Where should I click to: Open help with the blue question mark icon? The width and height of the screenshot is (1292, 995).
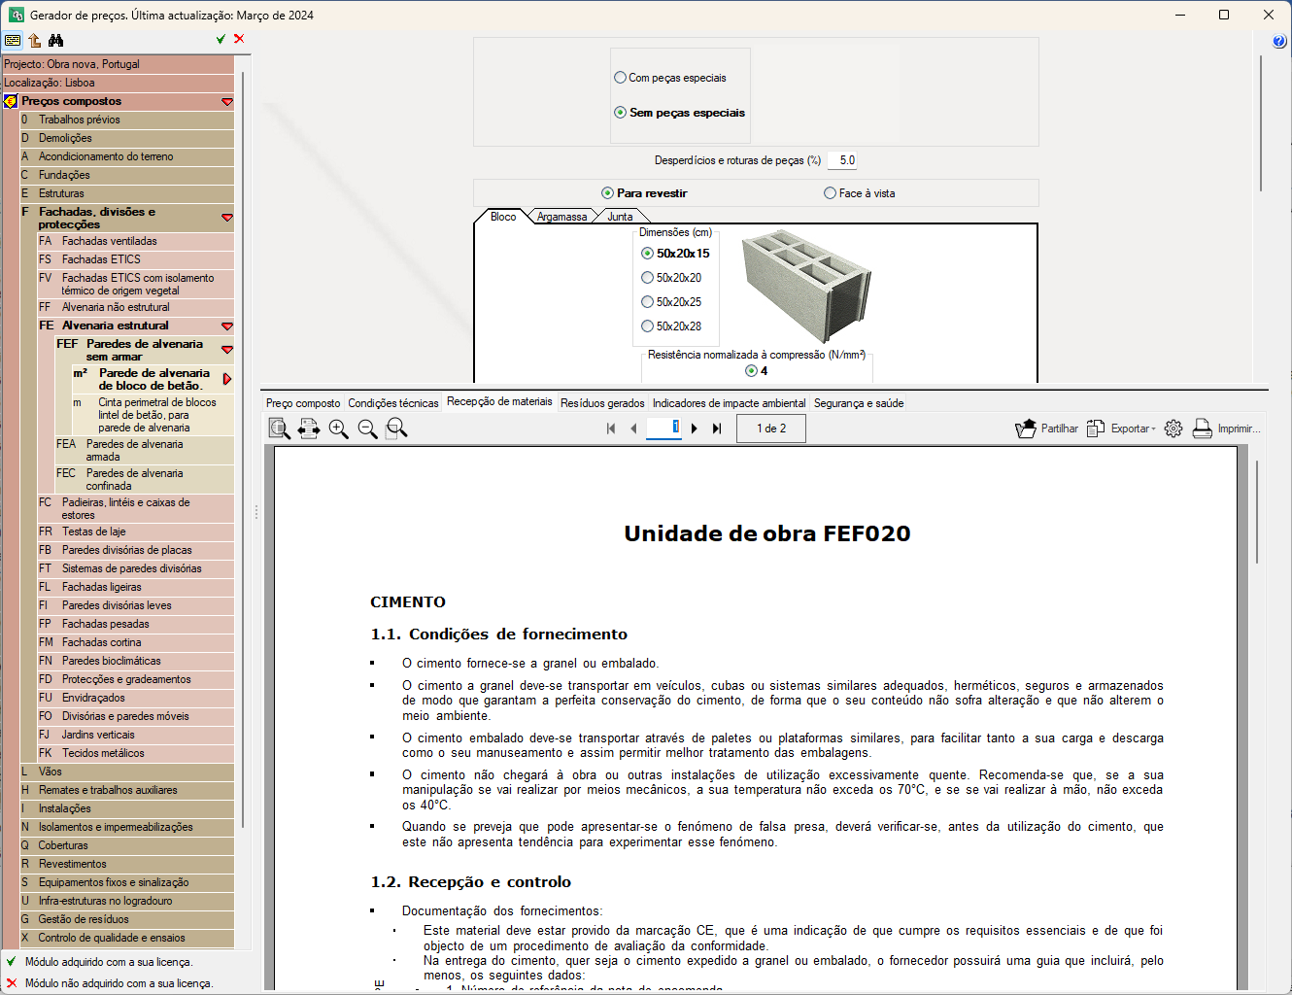click(x=1279, y=41)
